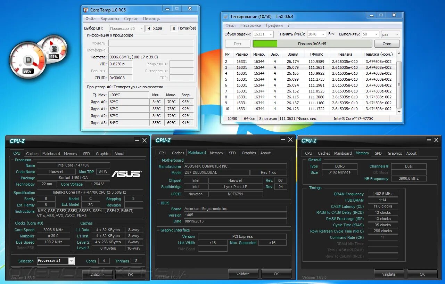This screenshot has height=284, width=445.
Task: Open the раз units dropdown in LinX
Action: click(x=390, y=34)
